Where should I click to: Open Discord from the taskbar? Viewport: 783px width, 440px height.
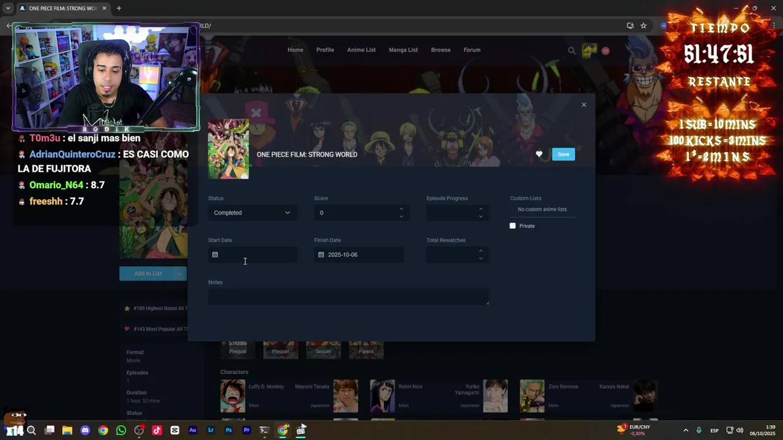pos(85,430)
